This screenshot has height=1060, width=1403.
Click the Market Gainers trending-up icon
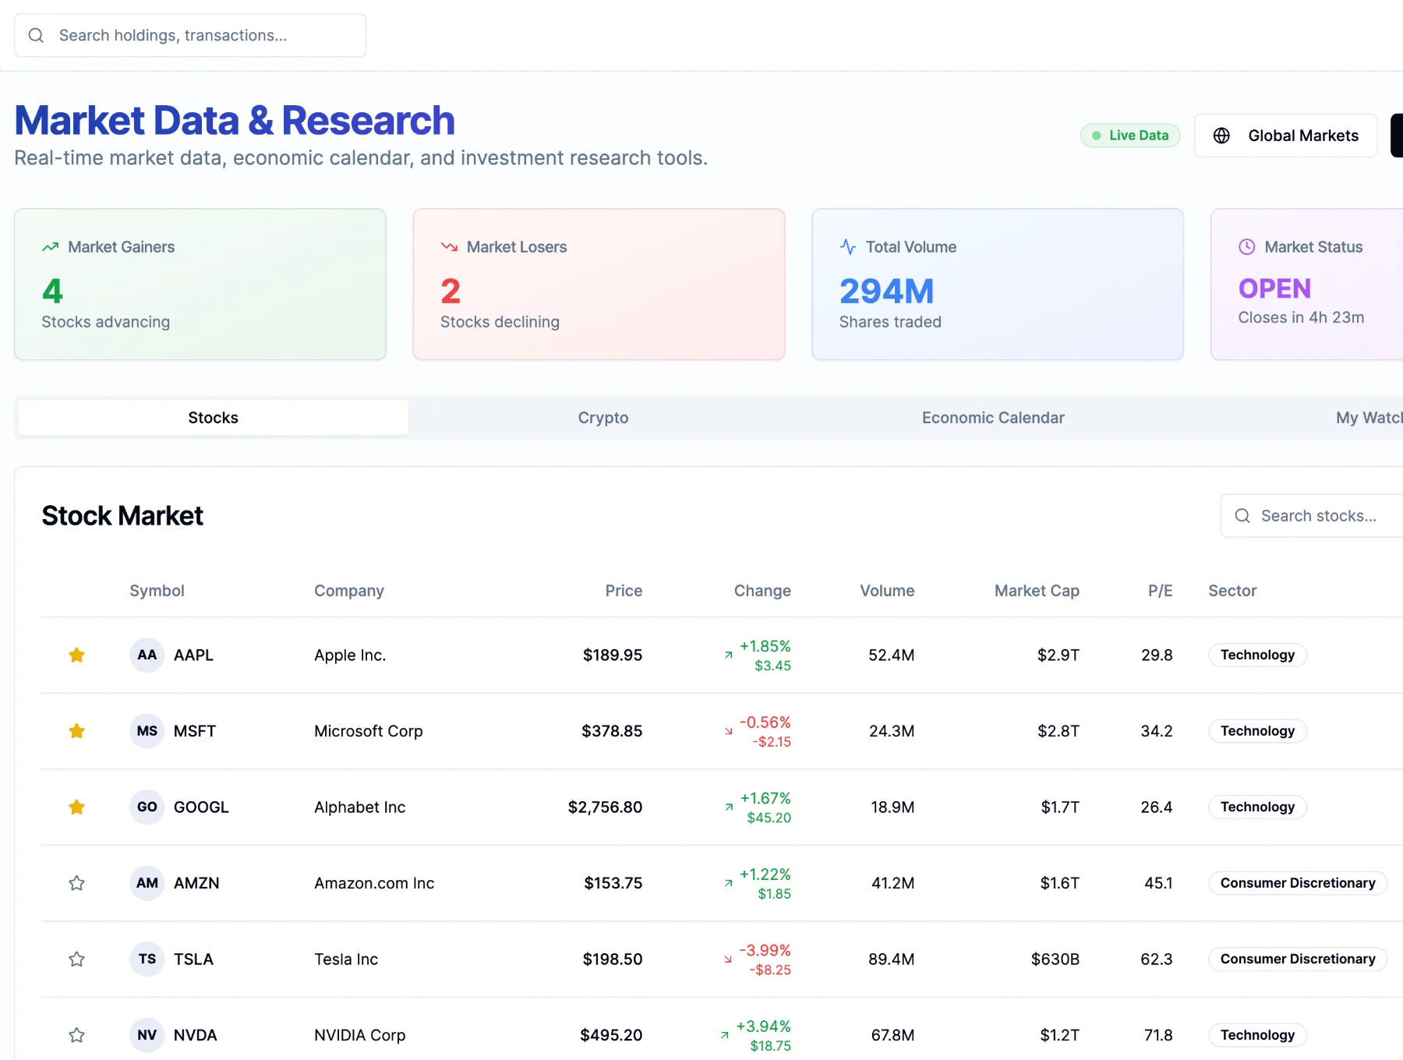(x=51, y=247)
